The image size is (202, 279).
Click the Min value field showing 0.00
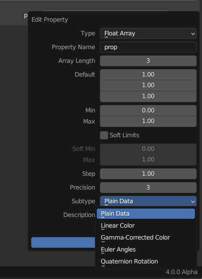pos(148,111)
